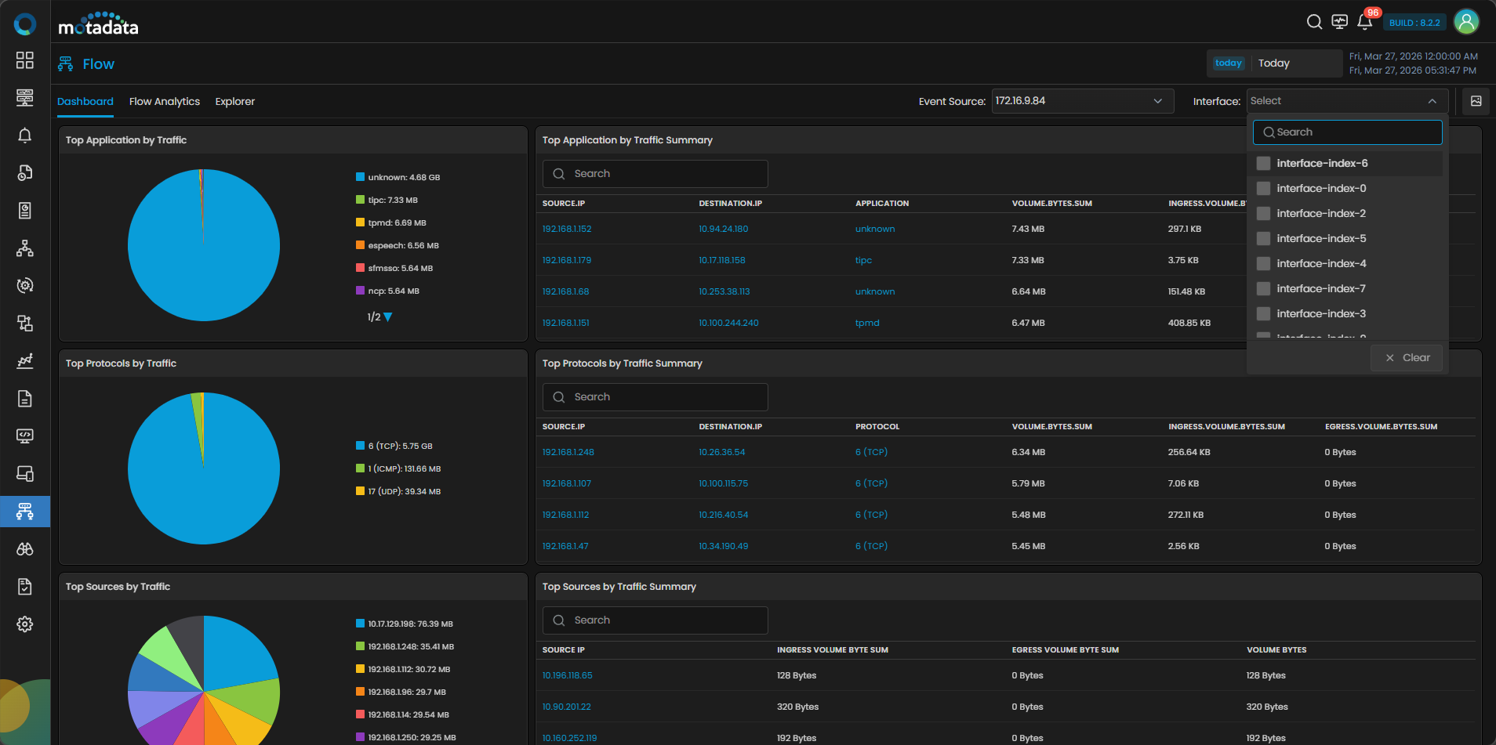Switch to the Explorer tab
The image size is (1496, 745).
(x=235, y=102)
